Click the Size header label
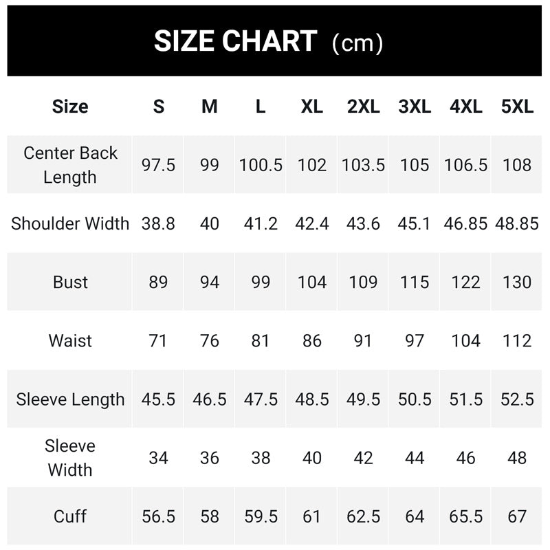This screenshot has width=550, height=550. (x=70, y=107)
